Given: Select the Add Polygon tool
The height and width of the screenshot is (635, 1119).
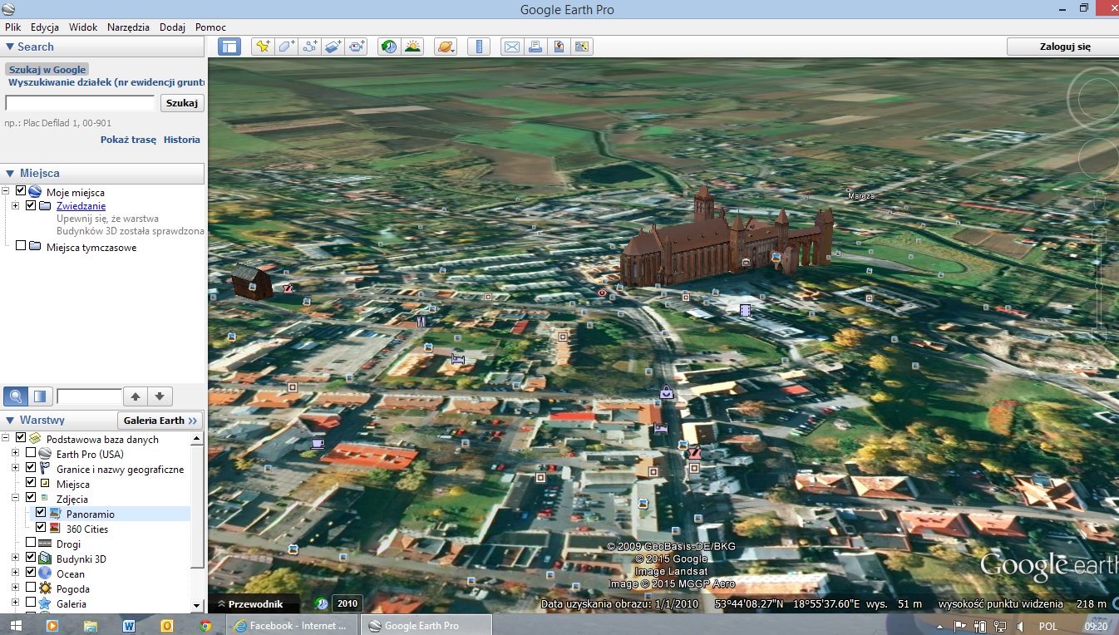Looking at the screenshot, I should point(287,47).
